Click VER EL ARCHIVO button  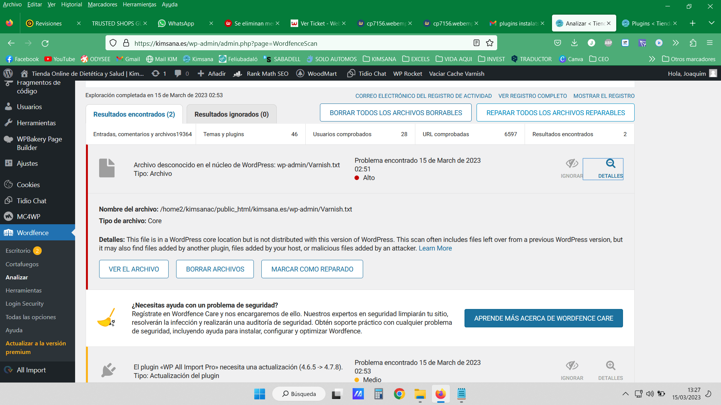pos(134,269)
